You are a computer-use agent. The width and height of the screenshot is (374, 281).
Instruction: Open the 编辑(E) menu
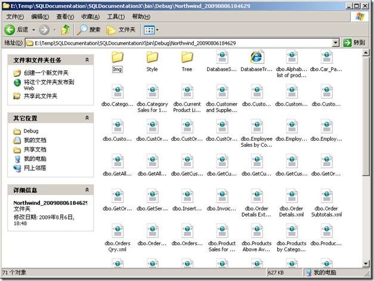pos(40,17)
